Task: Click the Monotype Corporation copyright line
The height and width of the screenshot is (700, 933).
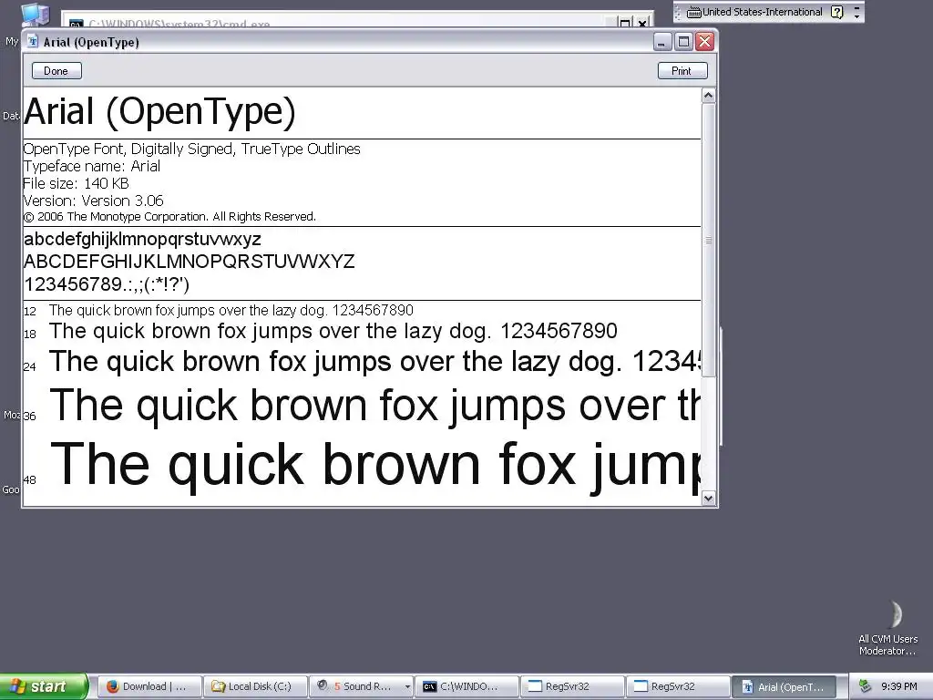Action: 169,217
